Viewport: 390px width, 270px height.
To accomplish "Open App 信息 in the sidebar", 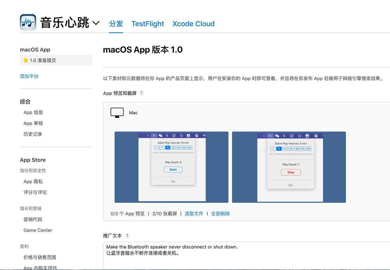I will click(x=33, y=112).
